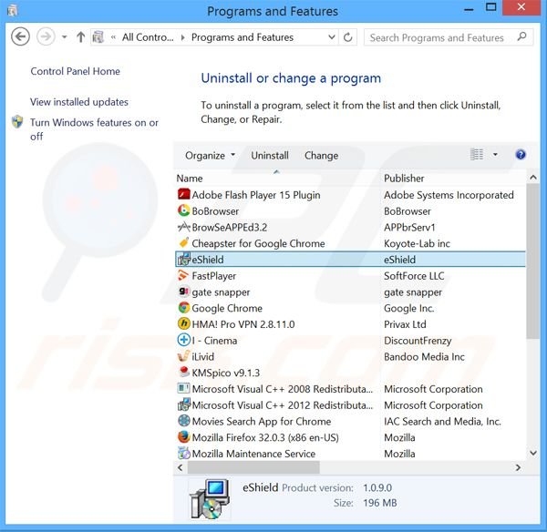Click the KMSpico red button icon
This screenshot has width=547, height=532.
point(183,373)
